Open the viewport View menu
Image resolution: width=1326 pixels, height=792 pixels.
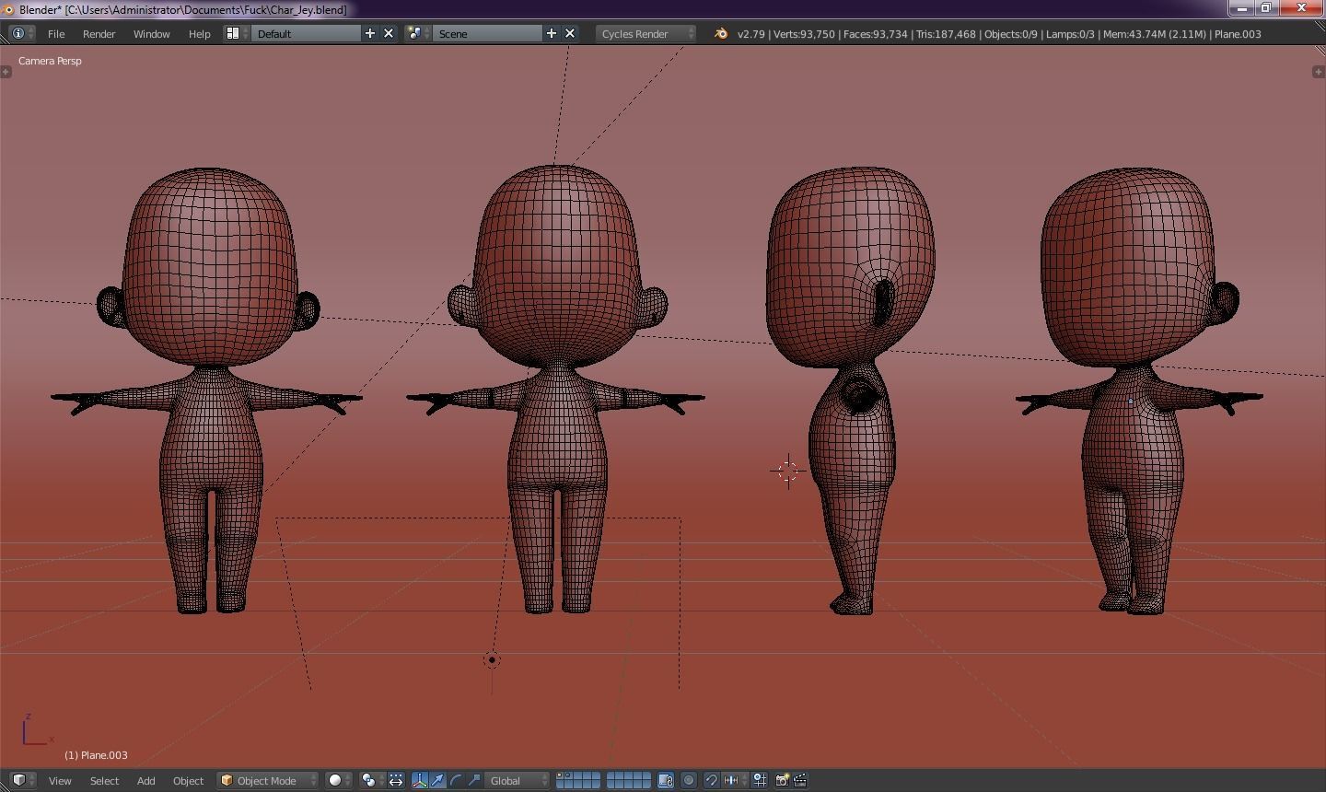pyautogui.click(x=60, y=780)
